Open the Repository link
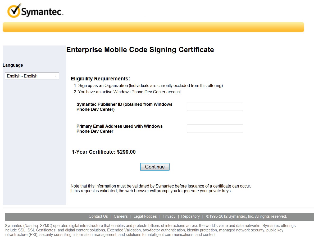 pos(190,216)
